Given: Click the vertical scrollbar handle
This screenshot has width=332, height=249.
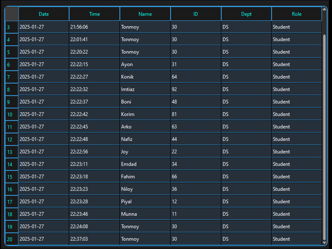Looking at the screenshot, I should 324,137.
